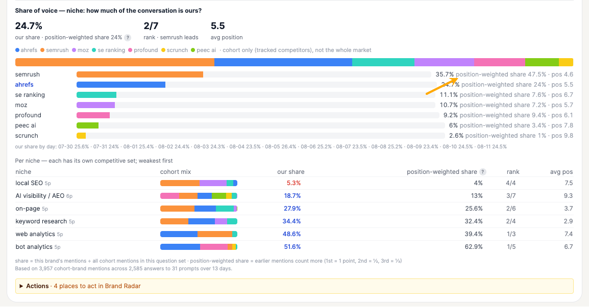Click the peec ai green horizontal bar
The height and width of the screenshot is (307, 589).
(87, 125)
